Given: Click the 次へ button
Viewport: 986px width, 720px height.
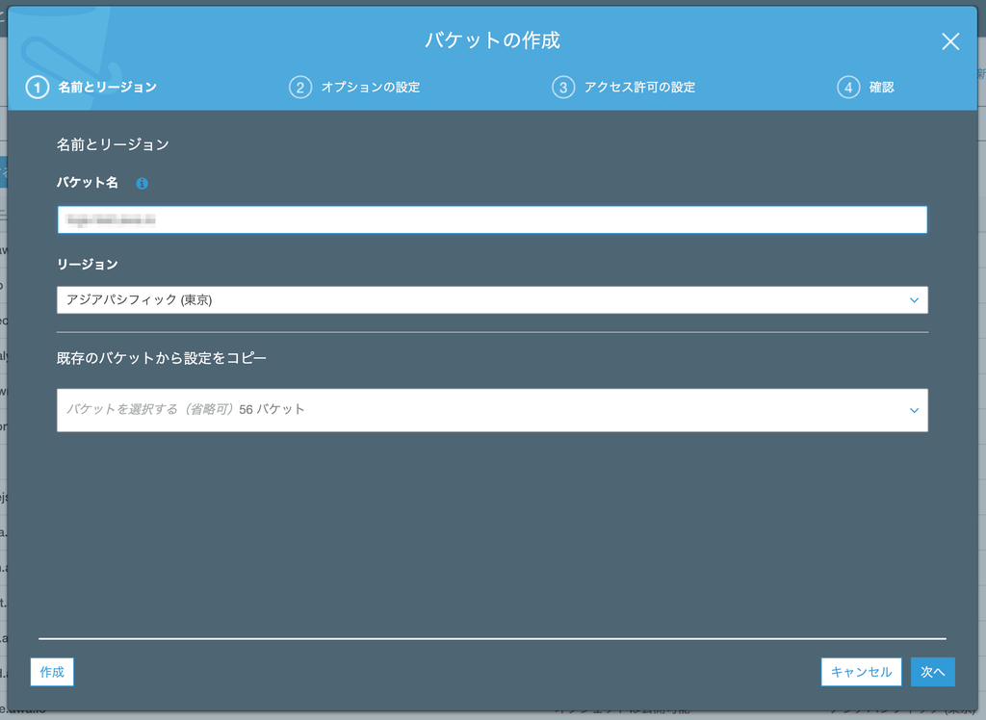Looking at the screenshot, I should 932,672.
